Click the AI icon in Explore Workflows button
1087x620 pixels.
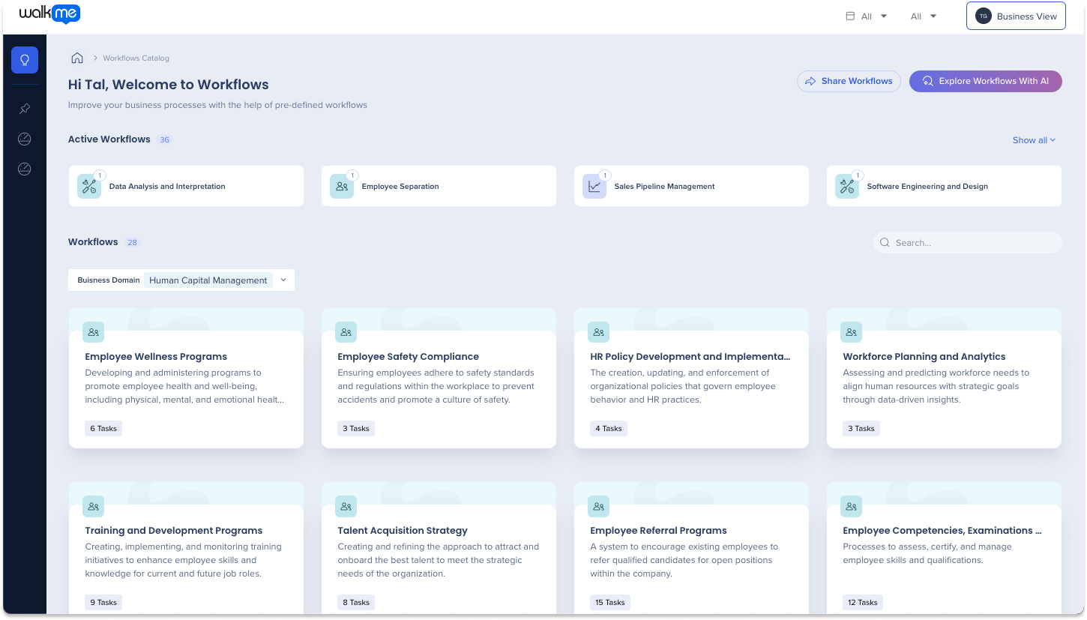927,81
